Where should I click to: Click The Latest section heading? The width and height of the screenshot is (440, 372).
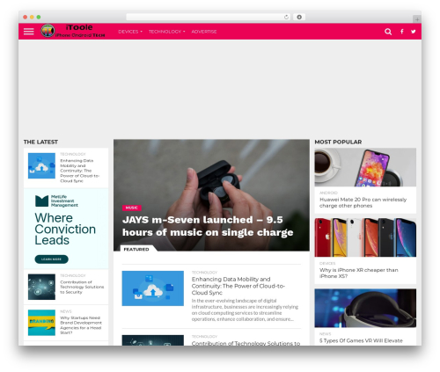pyautogui.click(x=40, y=142)
